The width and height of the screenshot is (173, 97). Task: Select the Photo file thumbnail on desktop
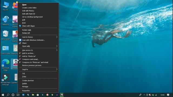tap(15, 63)
